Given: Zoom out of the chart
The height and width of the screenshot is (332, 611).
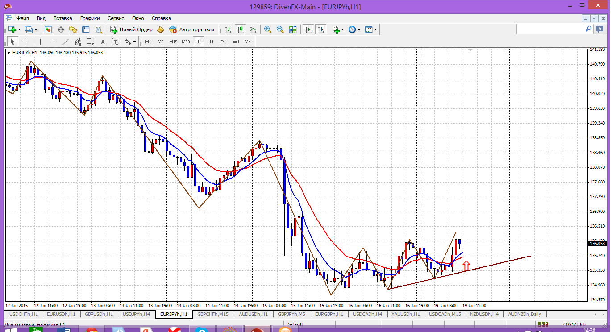Looking at the screenshot, I should pyautogui.click(x=280, y=29).
